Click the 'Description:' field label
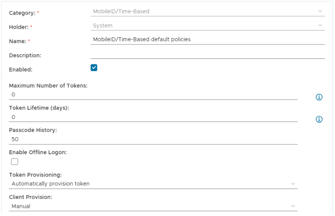The image size is (335, 216). click(x=25, y=55)
